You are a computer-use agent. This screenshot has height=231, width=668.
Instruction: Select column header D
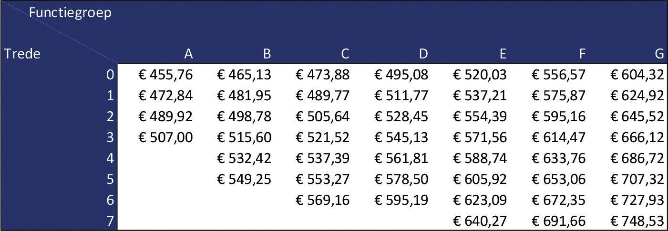point(423,55)
